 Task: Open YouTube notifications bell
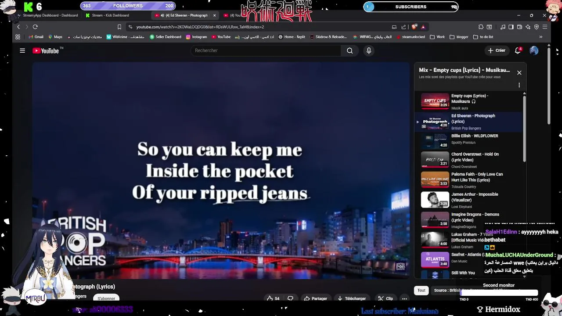pyautogui.click(x=518, y=50)
